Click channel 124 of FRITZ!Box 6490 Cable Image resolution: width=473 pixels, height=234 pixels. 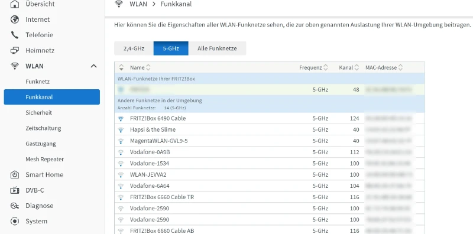354,119
